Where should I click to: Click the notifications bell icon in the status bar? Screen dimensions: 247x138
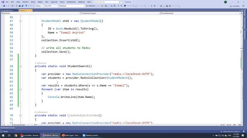click(x=244, y=131)
